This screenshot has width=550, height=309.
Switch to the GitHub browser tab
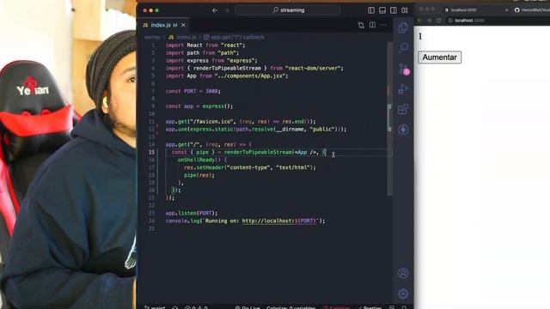coord(532,10)
